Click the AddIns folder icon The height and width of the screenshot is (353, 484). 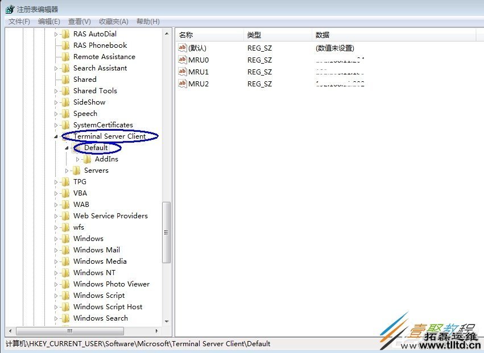click(88, 159)
